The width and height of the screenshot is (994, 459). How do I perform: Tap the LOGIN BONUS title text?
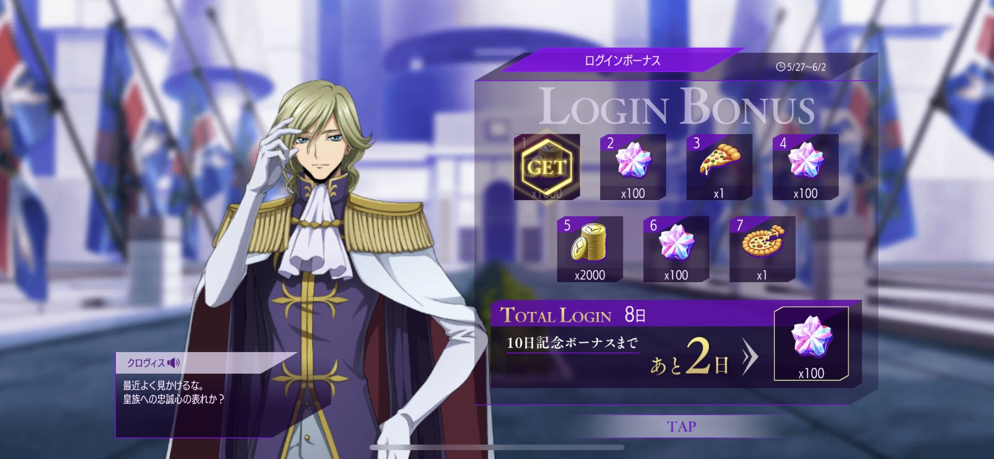coord(677,106)
